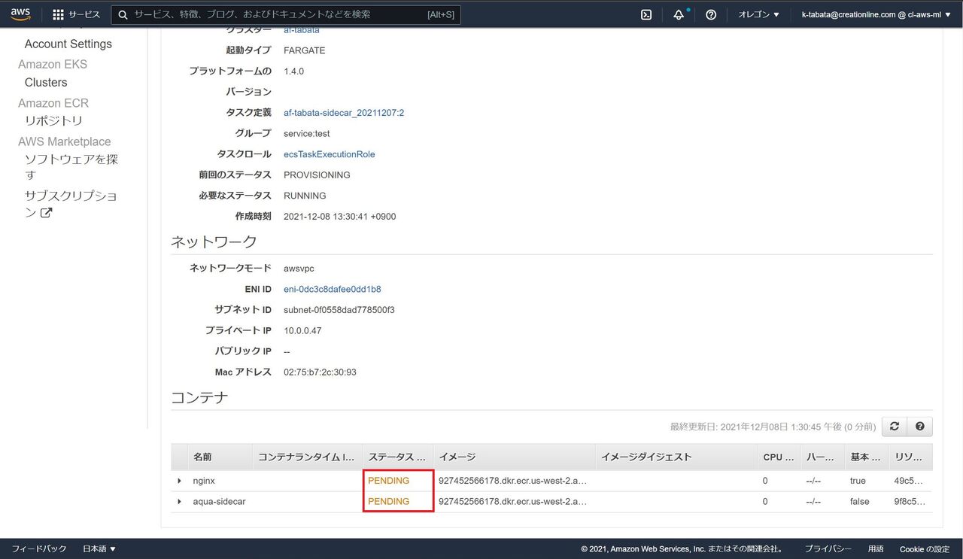This screenshot has height=559, width=963.
Task: Select the aqua-sidecar container name
Action: click(220, 502)
